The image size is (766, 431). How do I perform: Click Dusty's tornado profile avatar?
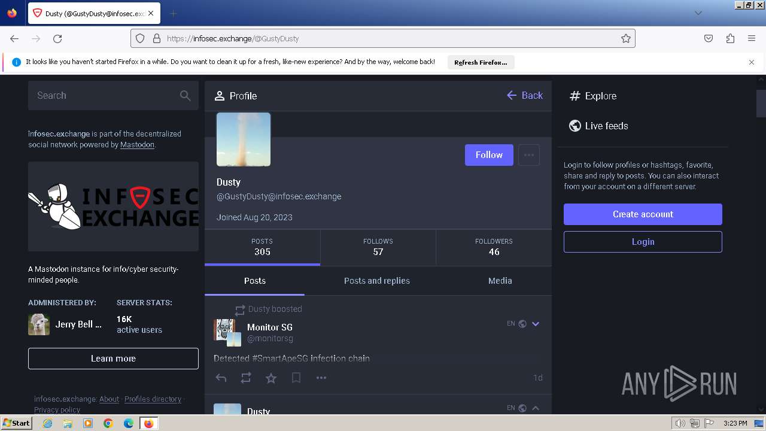point(244,139)
